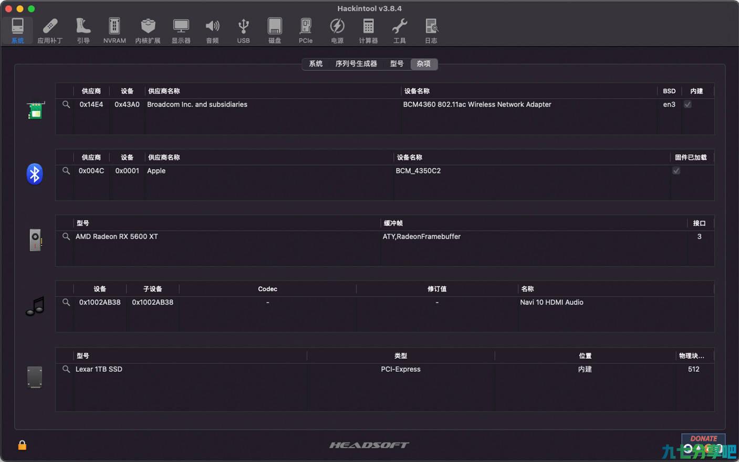The width and height of the screenshot is (739, 462).
Task: Click the magnifier beside 0x1002AB38 audio row
Action: click(x=66, y=302)
